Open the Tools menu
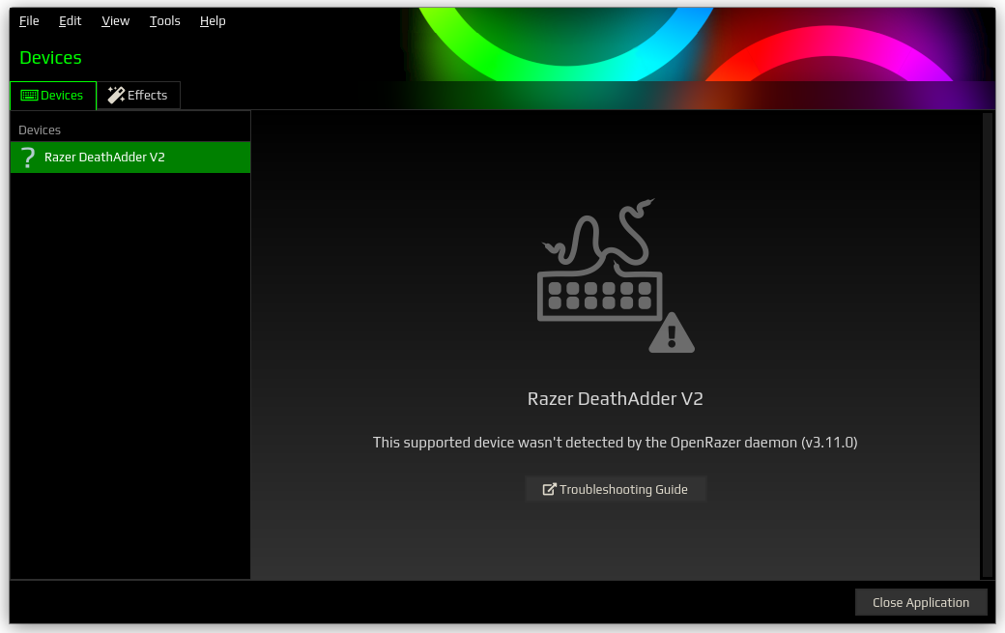 164,21
